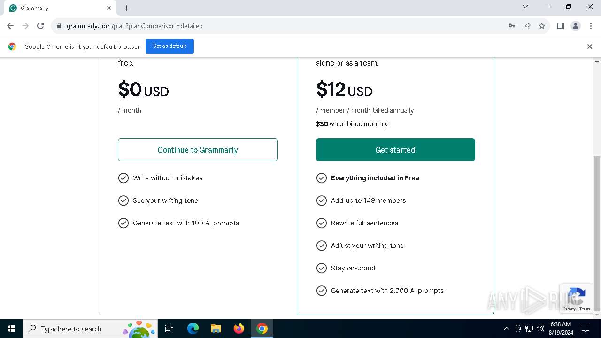Click the site lock icon in address bar

[59, 26]
